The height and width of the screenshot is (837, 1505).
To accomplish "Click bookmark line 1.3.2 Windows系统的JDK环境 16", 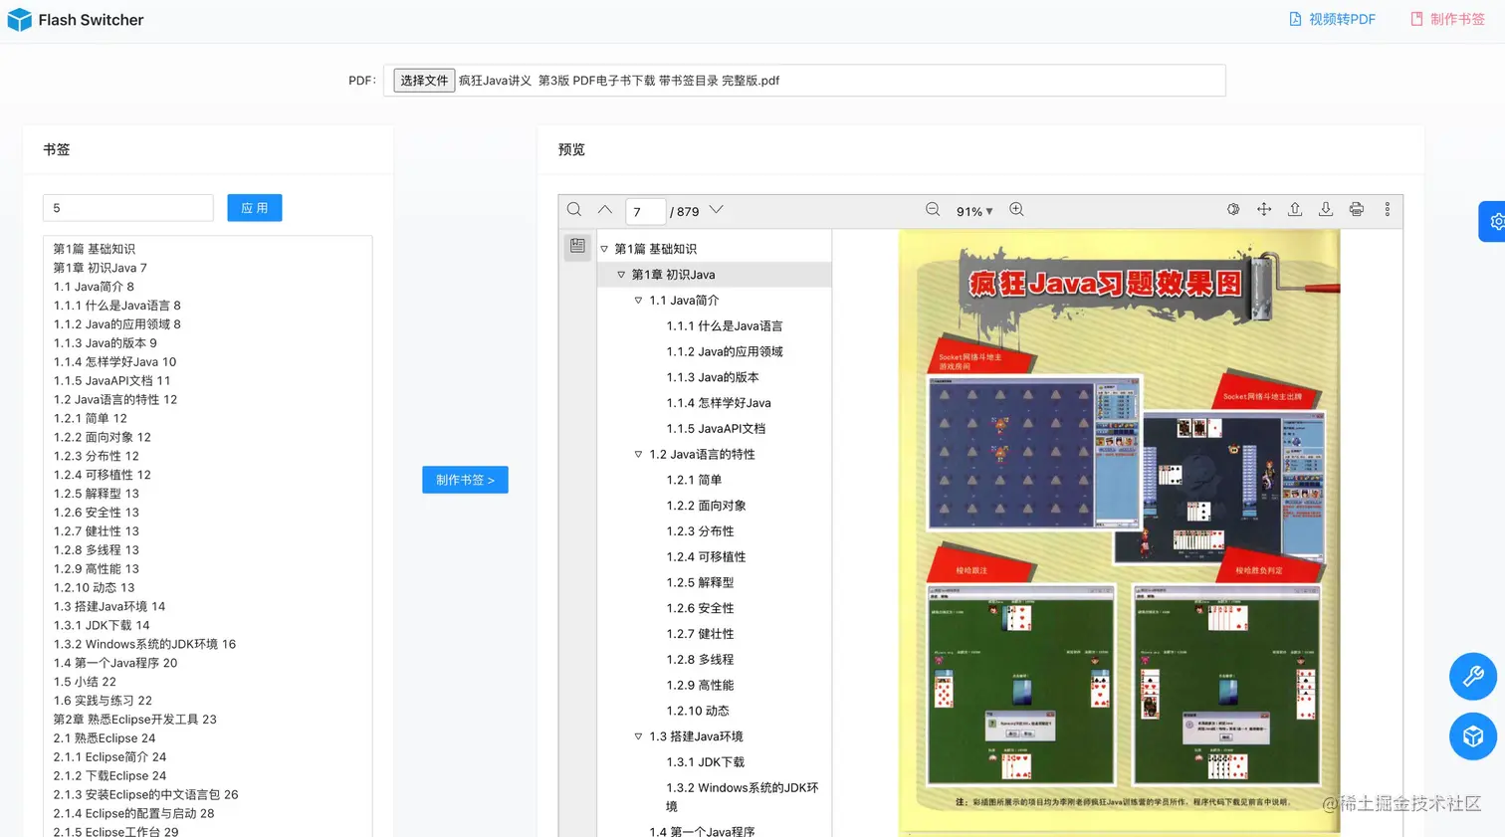I will pos(144,645).
